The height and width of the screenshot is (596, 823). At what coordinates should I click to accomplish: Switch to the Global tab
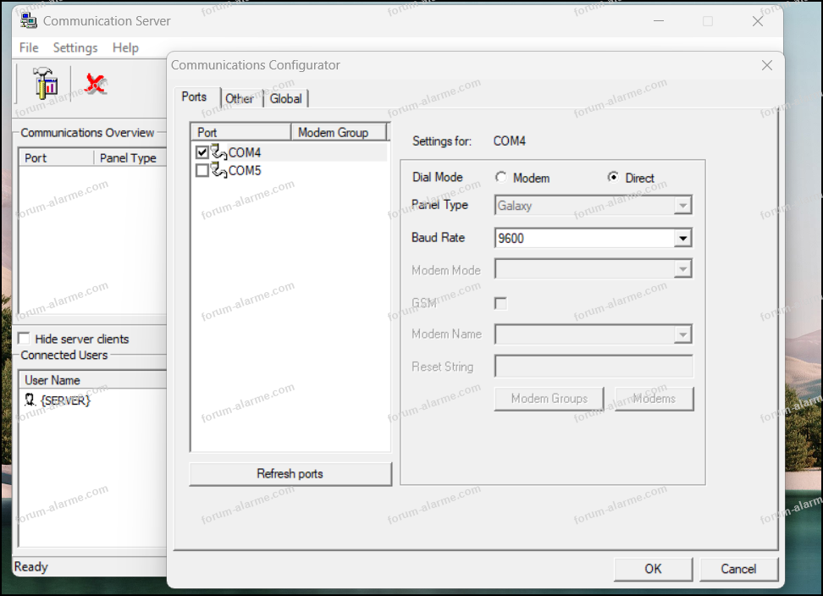(x=286, y=98)
